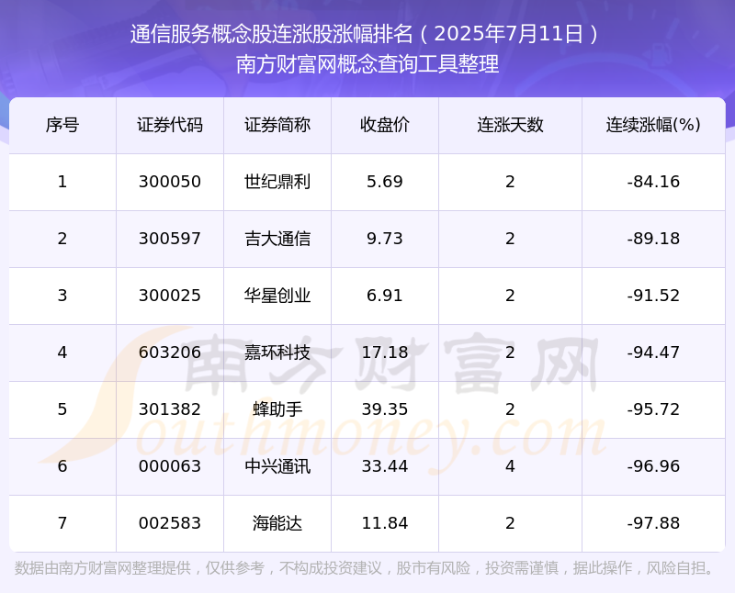Viewport: 735px width, 593px height.
Task: Select stock name 吉大通信
Action: [277, 239]
